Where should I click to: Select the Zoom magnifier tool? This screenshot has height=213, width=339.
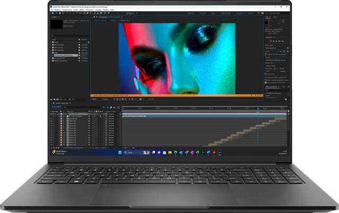tap(63, 13)
